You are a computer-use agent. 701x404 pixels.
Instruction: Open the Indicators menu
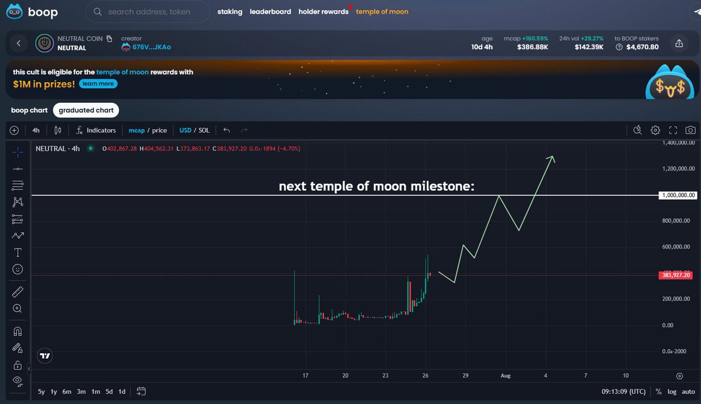coord(96,130)
